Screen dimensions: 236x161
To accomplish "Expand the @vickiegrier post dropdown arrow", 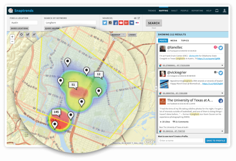I will click(222, 93).
